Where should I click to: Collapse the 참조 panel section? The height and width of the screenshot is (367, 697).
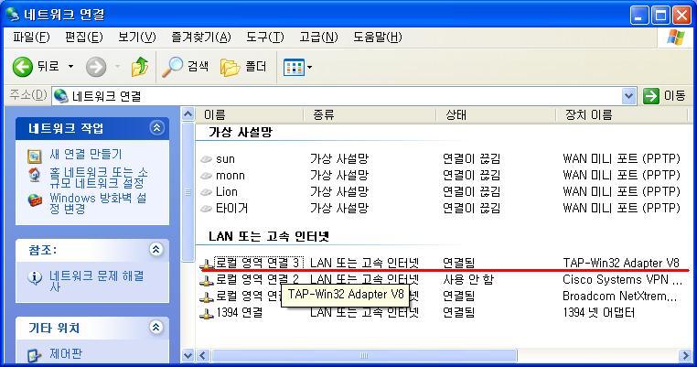click(156, 250)
